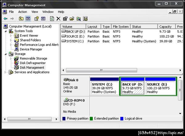Sort by the Layout column header
This screenshot has height=136, width=185.
(x=93, y=27)
